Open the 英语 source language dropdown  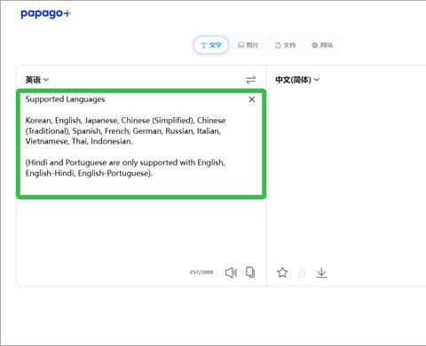[x=37, y=80]
